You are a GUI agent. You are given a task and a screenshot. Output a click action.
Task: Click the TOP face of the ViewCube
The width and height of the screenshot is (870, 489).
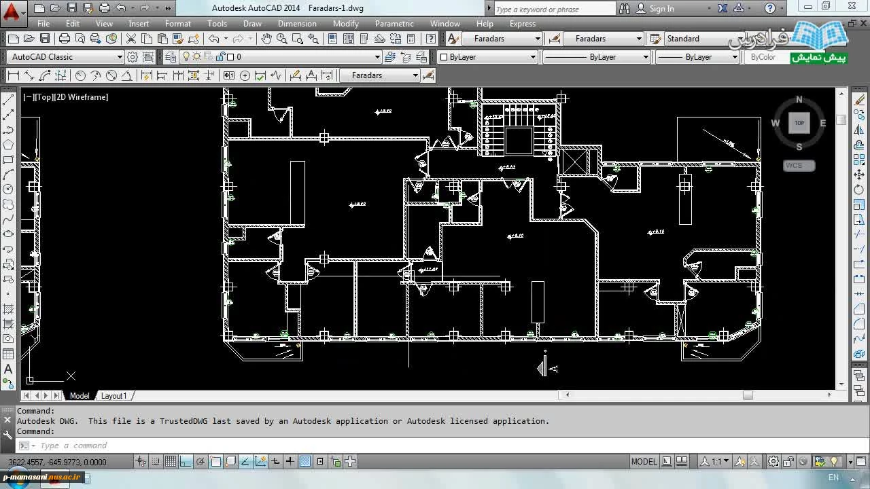coord(799,123)
